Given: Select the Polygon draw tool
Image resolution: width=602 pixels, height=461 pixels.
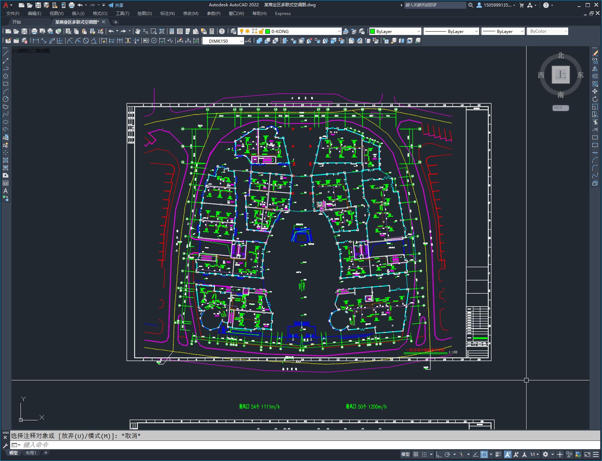Looking at the screenshot, I should 6,76.
